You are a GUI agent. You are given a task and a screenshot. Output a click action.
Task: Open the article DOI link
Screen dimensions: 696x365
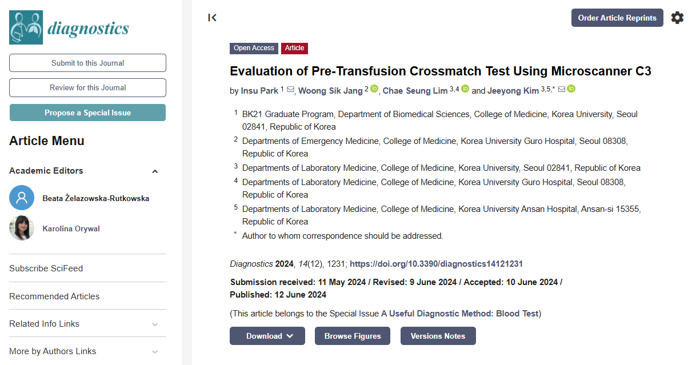click(436, 264)
